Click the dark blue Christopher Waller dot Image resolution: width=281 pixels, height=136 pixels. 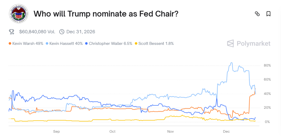coord(86,44)
